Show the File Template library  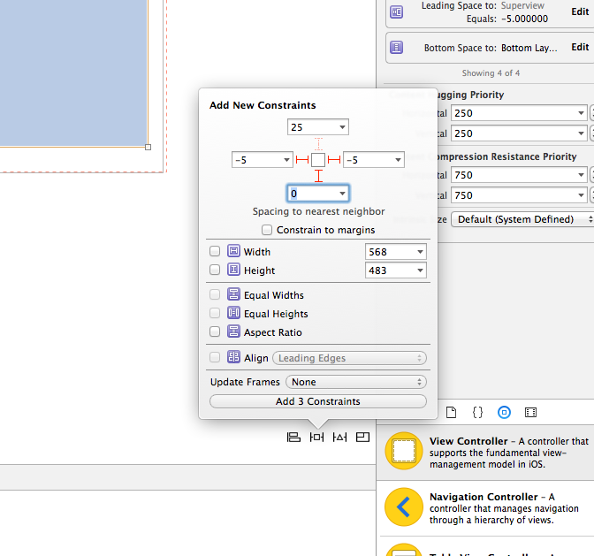[x=451, y=412]
